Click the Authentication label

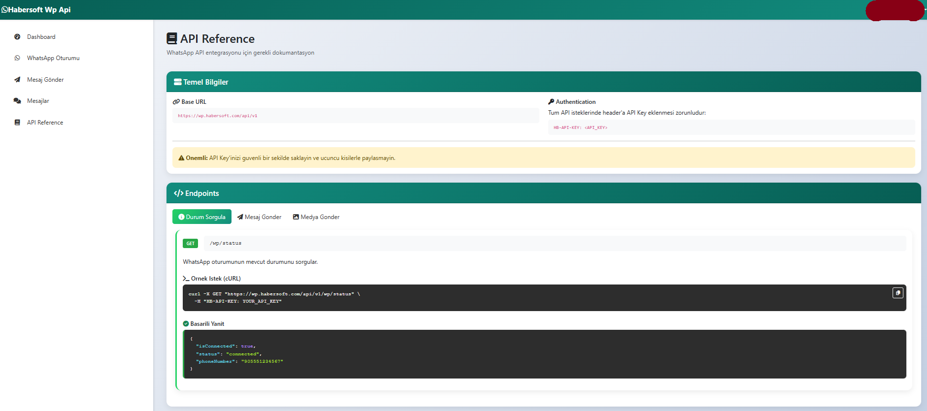coord(576,102)
